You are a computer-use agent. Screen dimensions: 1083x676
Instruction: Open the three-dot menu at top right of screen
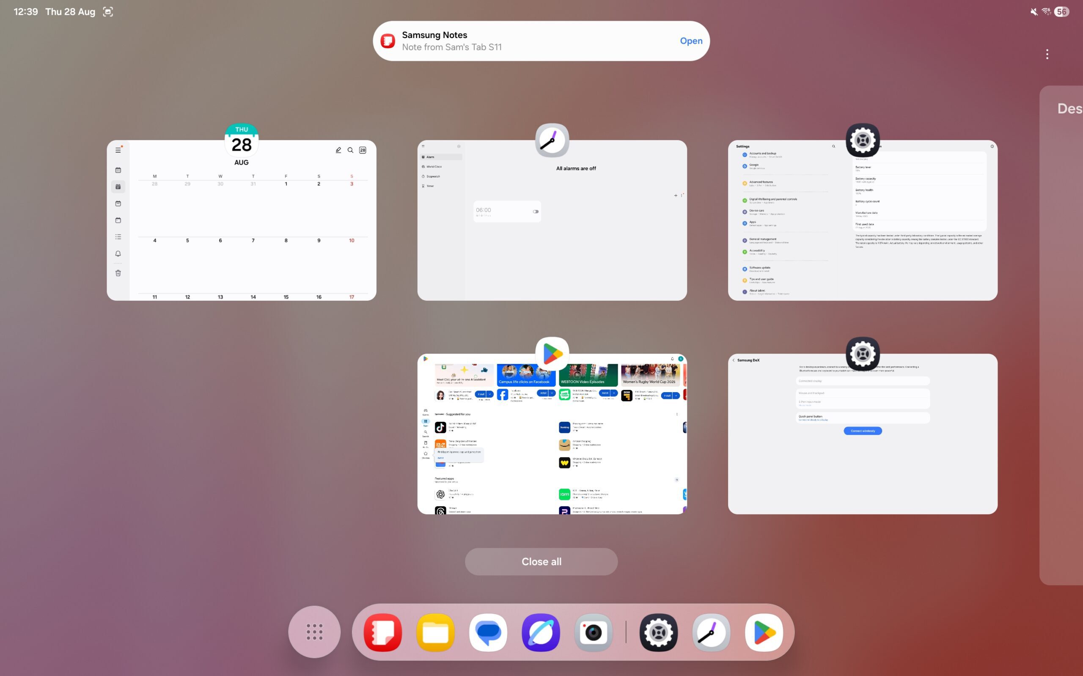(x=1047, y=54)
